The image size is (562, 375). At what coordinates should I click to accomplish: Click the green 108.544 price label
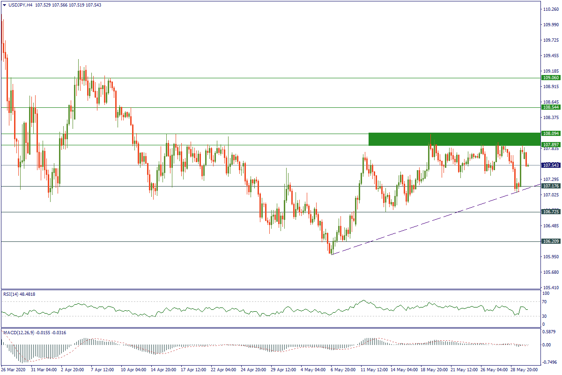(x=550, y=107)
